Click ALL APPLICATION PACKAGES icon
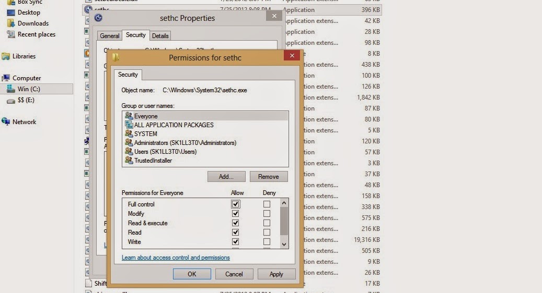The width and height of the screenshot is (542, 293). click(x=129, y=125)
